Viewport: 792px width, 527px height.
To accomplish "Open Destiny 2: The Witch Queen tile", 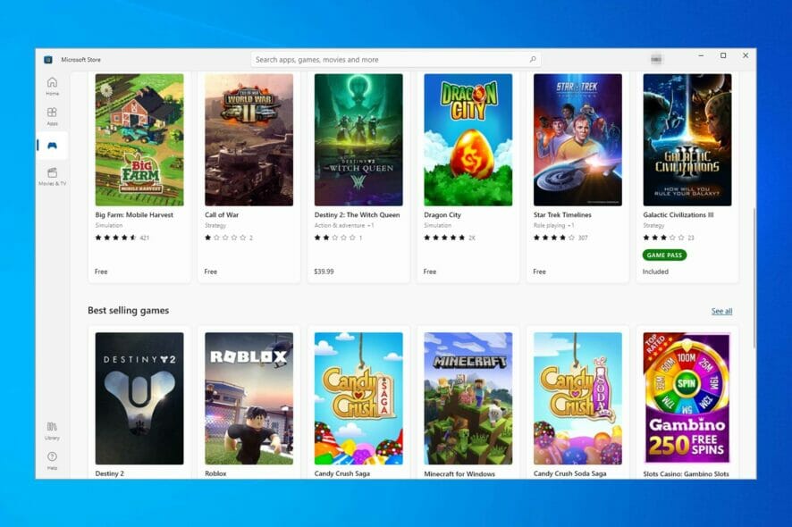I will (x=358, y=177).
